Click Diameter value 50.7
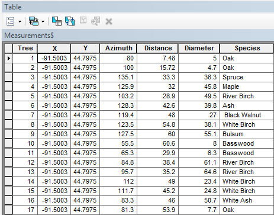274x215 pixels. pos(199,200)
